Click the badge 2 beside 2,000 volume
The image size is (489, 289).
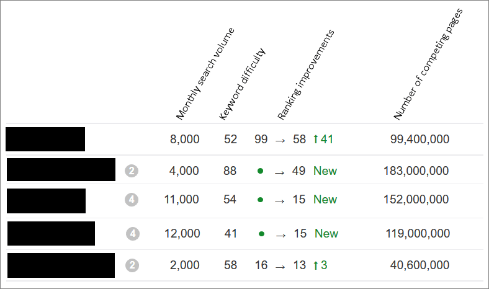coord(132,265)
